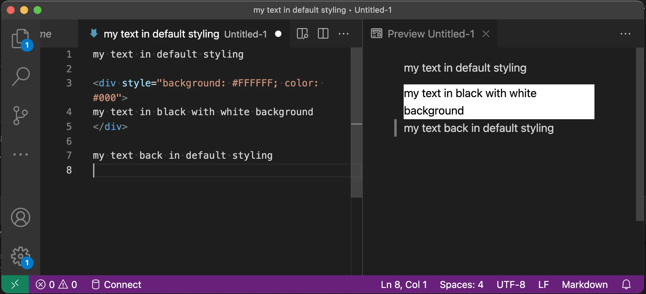Change file encoding UTF-8
646x294 pixels.
tap(511, 285)
